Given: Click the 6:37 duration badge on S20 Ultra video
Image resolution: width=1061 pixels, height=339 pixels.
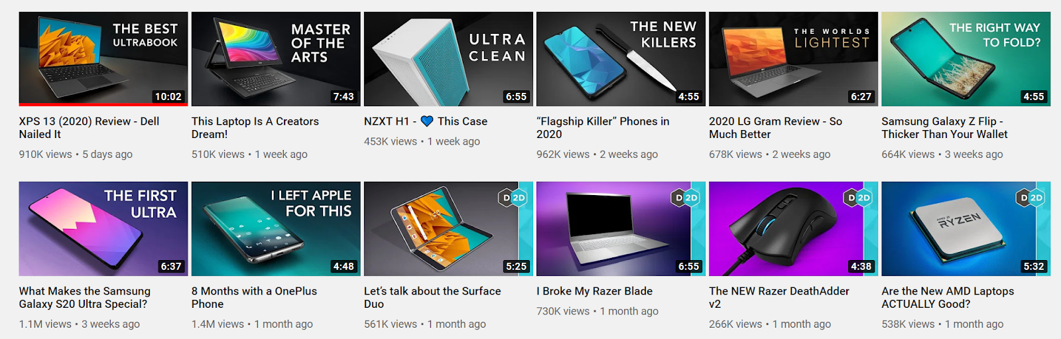Looking at the screenshot, I should [x=170, y=266].
